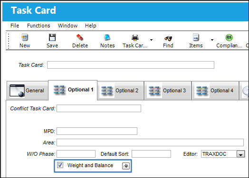Image resolution: width=249 pixels, height=178 pixels.
Task: Open the Window menu
Action: pyautogui.click(x=67, y=26)
